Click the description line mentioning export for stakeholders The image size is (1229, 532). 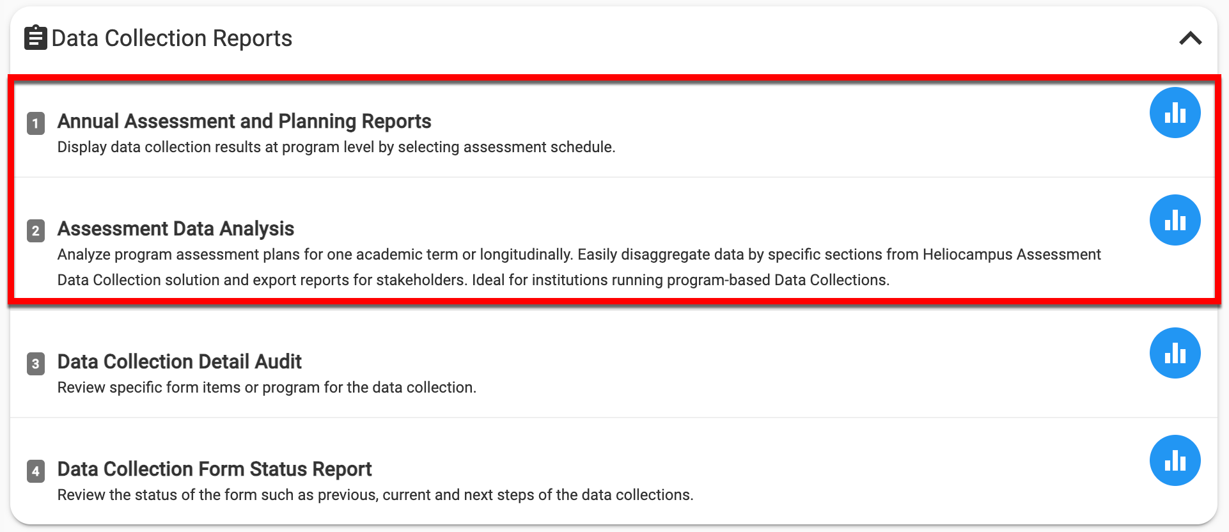(x=473, y=280)
